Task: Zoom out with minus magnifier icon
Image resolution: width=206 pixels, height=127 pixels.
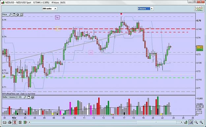Action: [196, 122]
